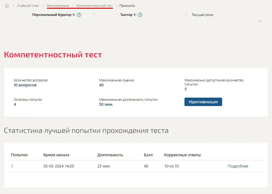Select the Попытки column header
This screenshot has height=194, width=272.
[x=19, y=155]
